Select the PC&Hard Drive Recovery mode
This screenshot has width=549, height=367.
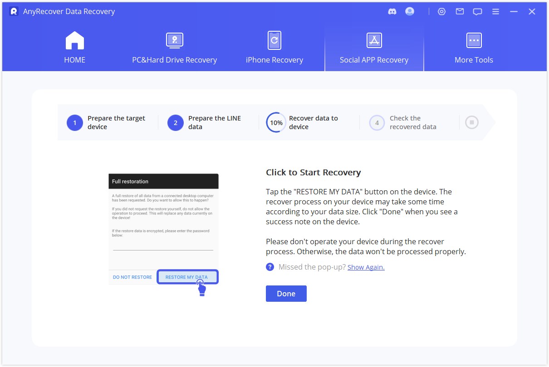pos(175,47)
